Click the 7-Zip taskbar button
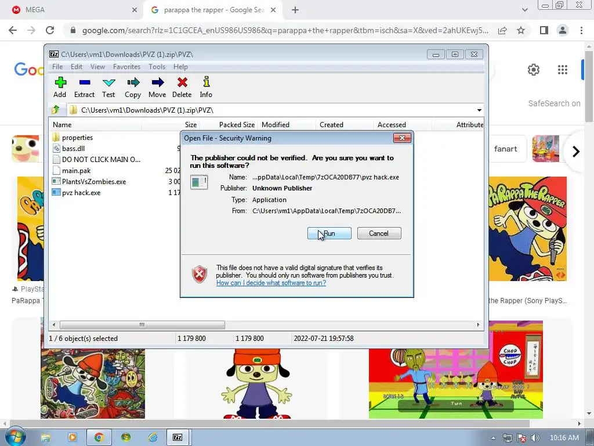 (178, 438)
